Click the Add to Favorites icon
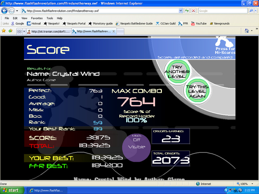 coord(10,31)
